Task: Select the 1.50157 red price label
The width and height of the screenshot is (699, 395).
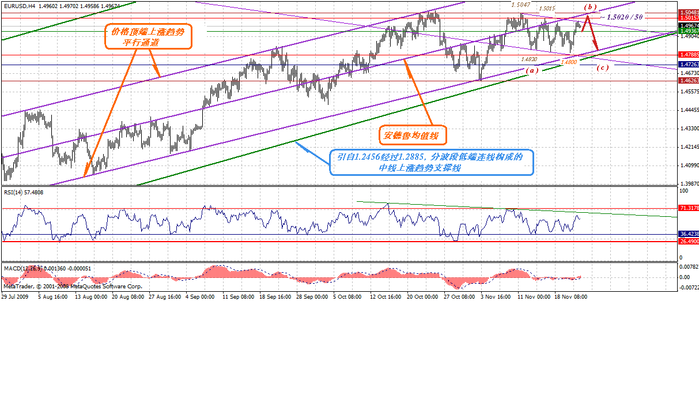Action: (689, 18)
